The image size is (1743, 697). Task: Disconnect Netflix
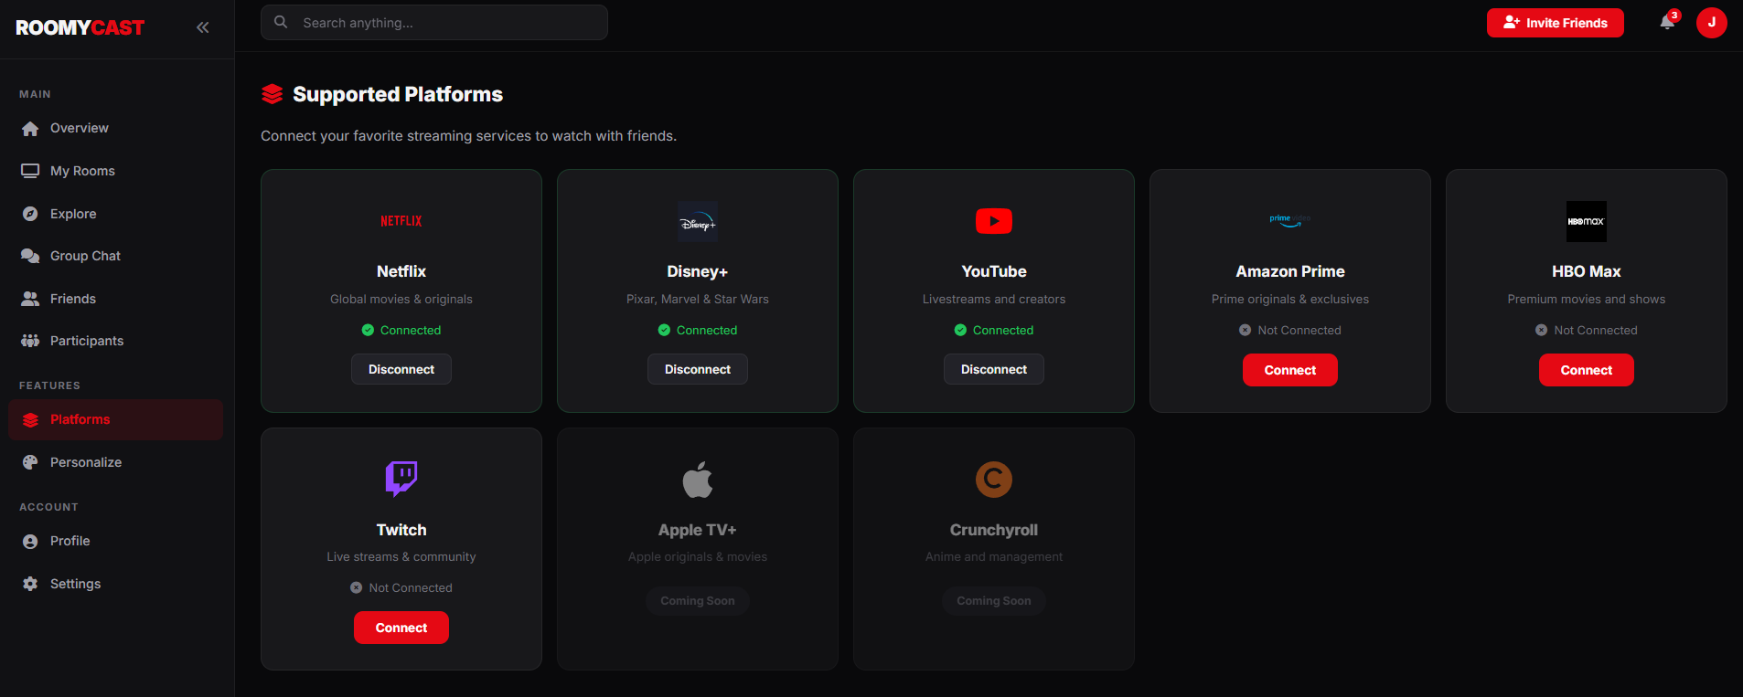pos(401,369)
